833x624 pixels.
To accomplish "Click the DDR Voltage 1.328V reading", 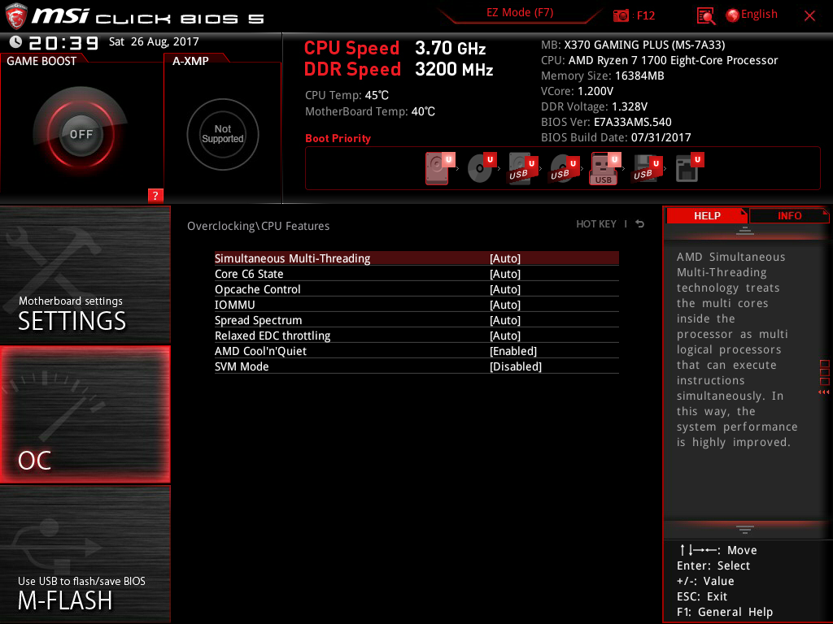I will 594,106.
